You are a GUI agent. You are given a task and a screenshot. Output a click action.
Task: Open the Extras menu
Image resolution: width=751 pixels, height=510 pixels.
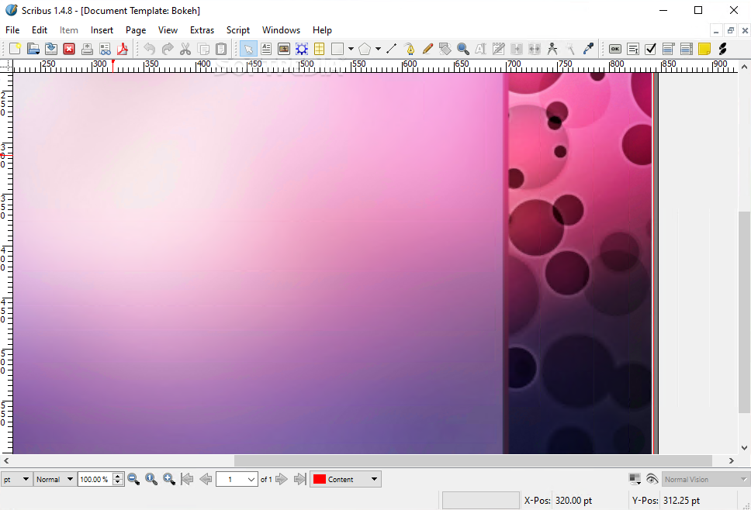(x=202, y=30)
